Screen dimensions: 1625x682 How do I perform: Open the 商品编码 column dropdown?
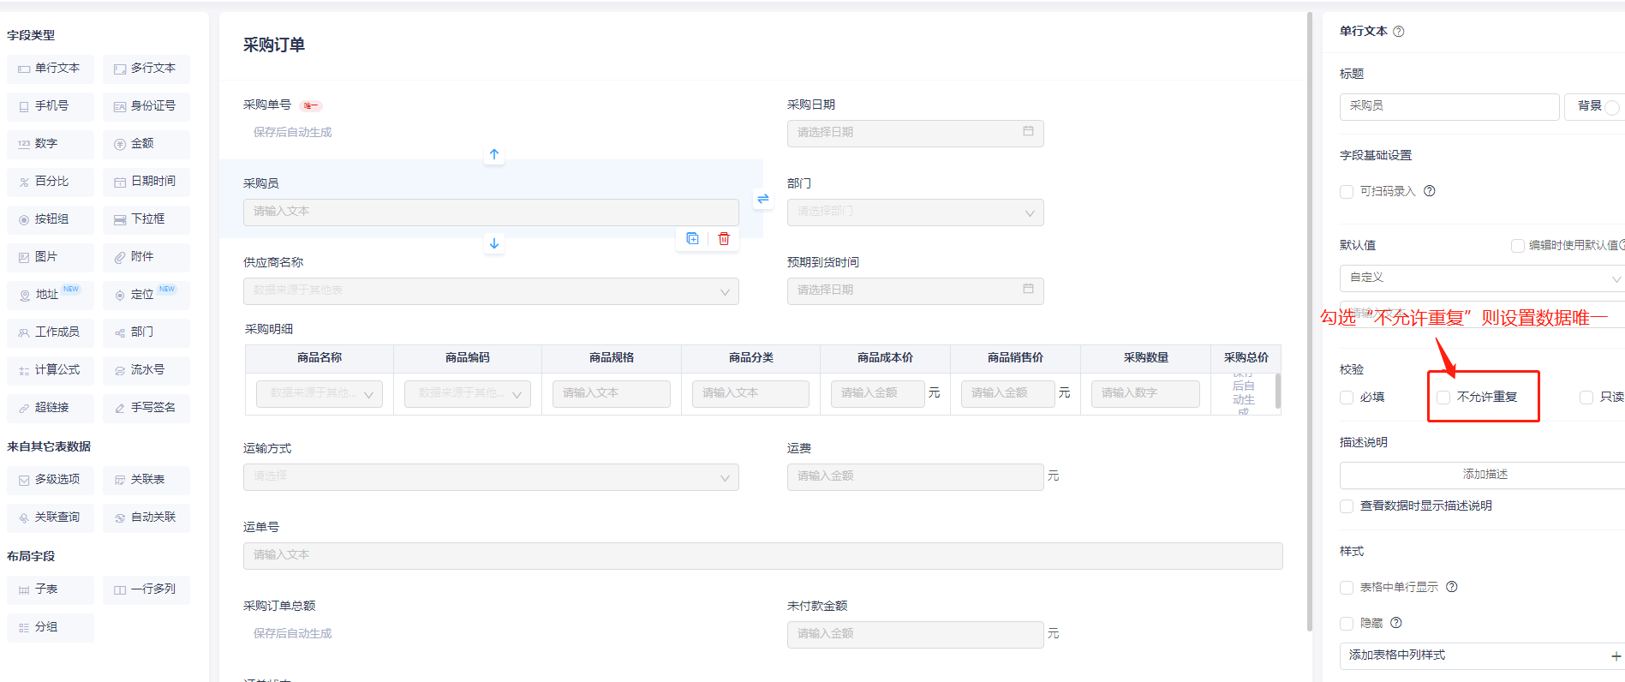[468, 394]
